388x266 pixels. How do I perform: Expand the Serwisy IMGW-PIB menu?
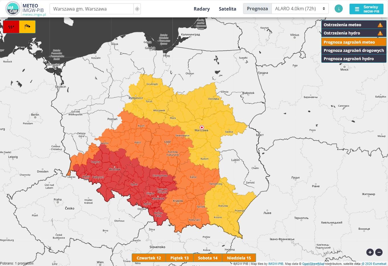pyautogui.click(x=366, y=9)
